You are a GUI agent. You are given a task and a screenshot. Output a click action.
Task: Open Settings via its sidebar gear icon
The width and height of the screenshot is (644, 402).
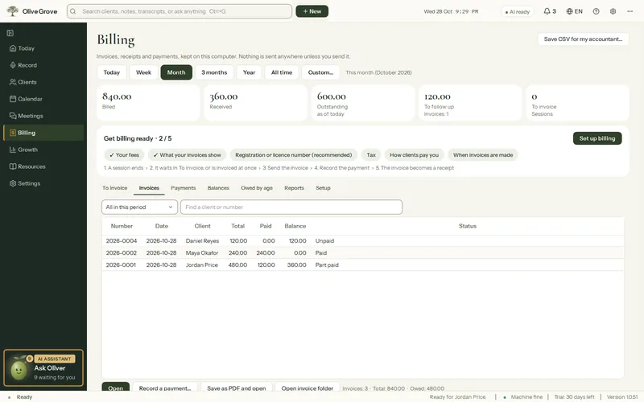point(13,183)
